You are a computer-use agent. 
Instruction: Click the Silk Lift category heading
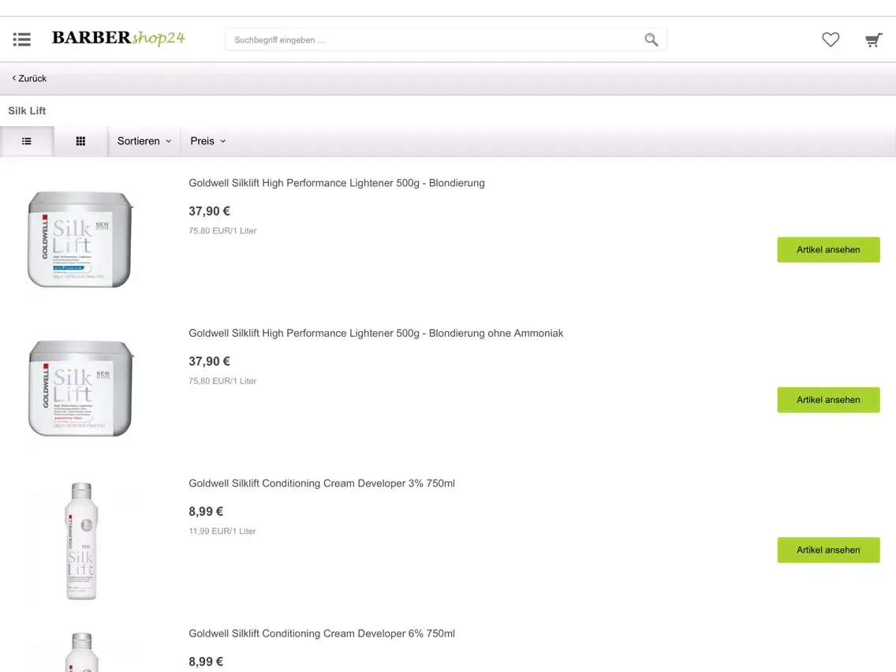point(27,110)
